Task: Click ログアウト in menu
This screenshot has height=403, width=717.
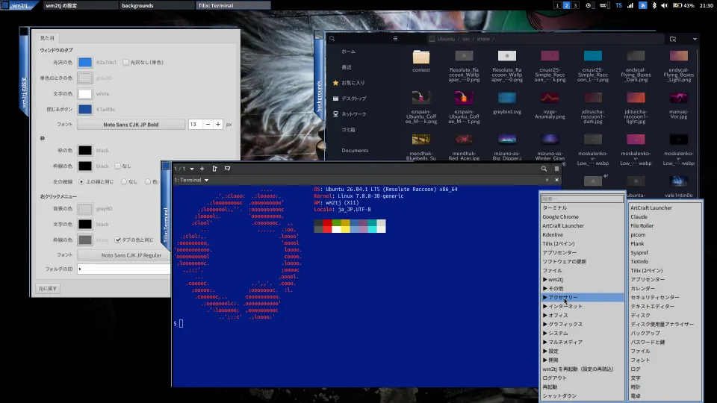Action: point(582,378)
